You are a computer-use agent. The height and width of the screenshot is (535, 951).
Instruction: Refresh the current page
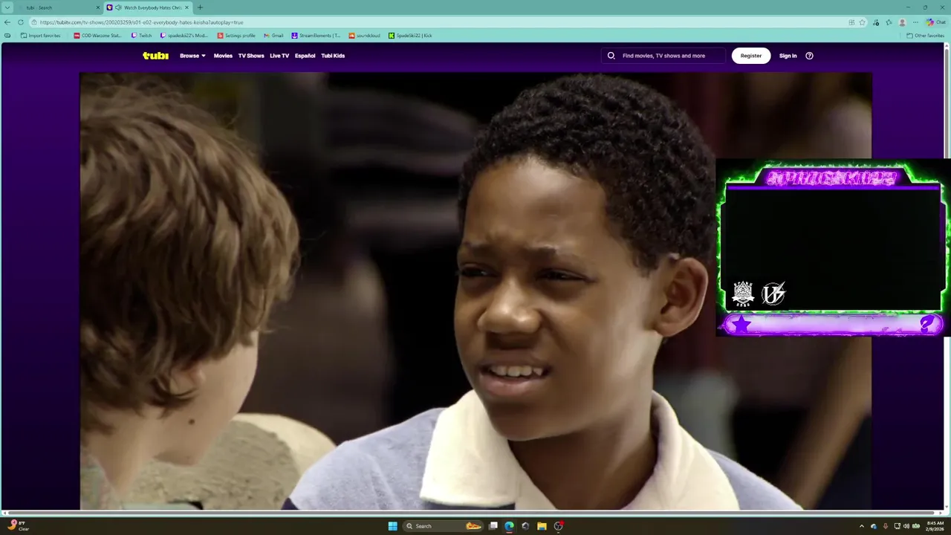coord(21,22)
